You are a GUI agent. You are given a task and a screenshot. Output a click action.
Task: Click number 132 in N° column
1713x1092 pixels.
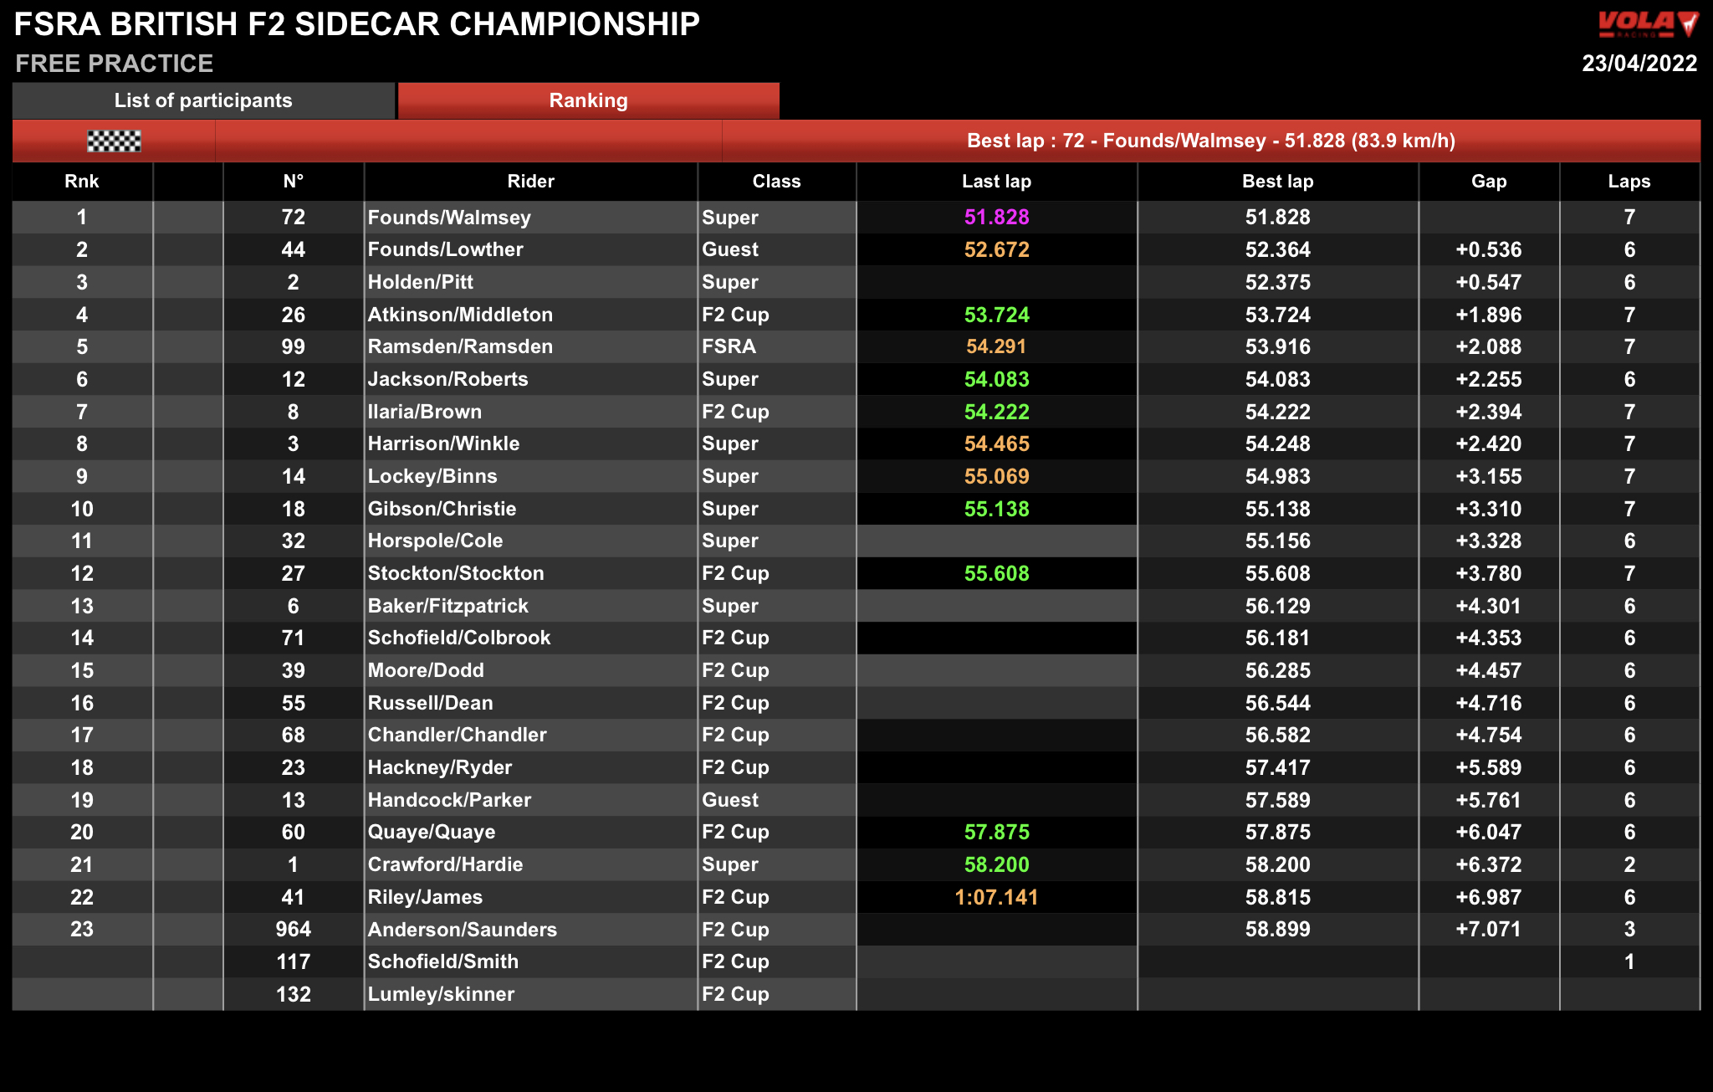(293, 994)
